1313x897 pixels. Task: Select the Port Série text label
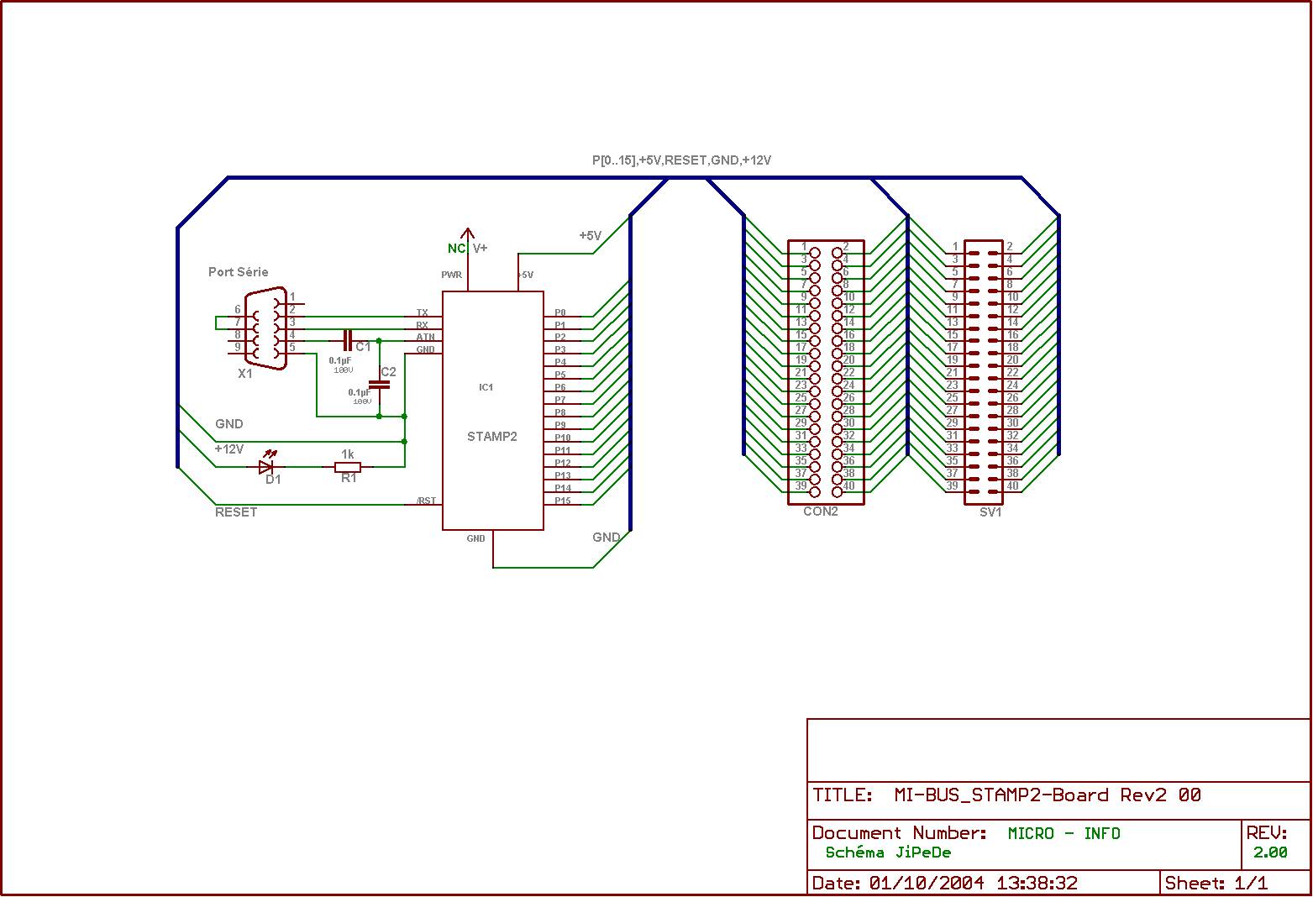click(x=239, y=272)
